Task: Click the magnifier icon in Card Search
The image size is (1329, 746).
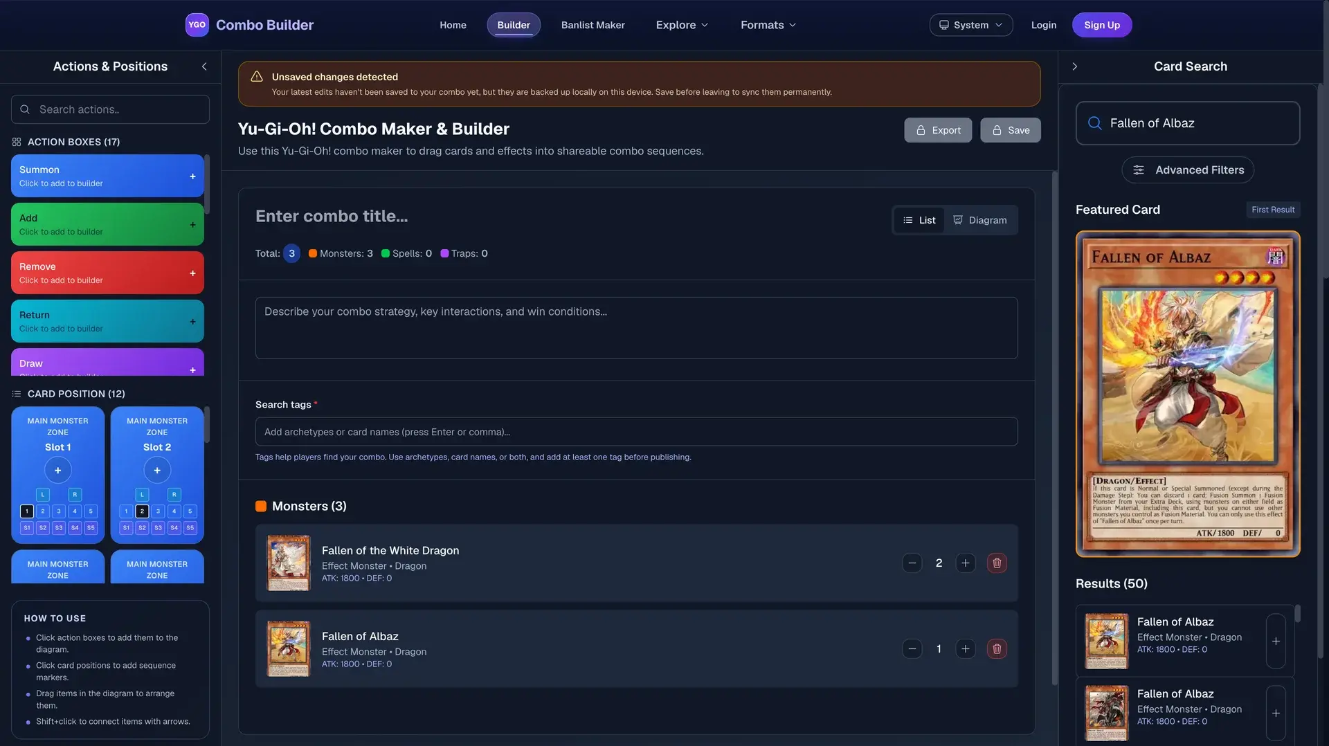Action: [1095, 123]
